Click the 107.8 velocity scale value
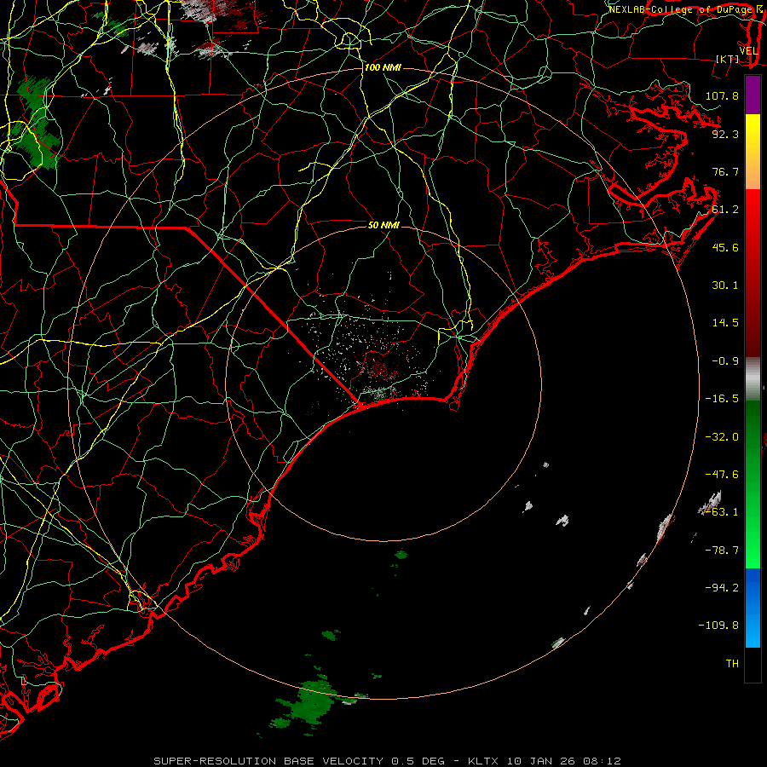767x767 pixels. (x=722, y=95)
